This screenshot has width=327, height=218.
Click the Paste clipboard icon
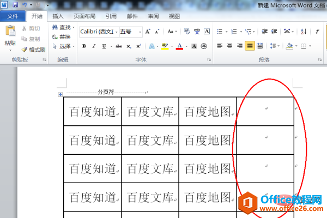[x=10, y=31]
